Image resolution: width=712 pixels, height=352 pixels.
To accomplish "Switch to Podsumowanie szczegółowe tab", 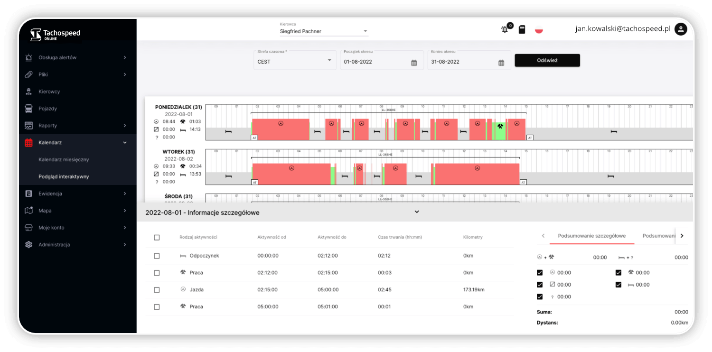I will 592,236.
